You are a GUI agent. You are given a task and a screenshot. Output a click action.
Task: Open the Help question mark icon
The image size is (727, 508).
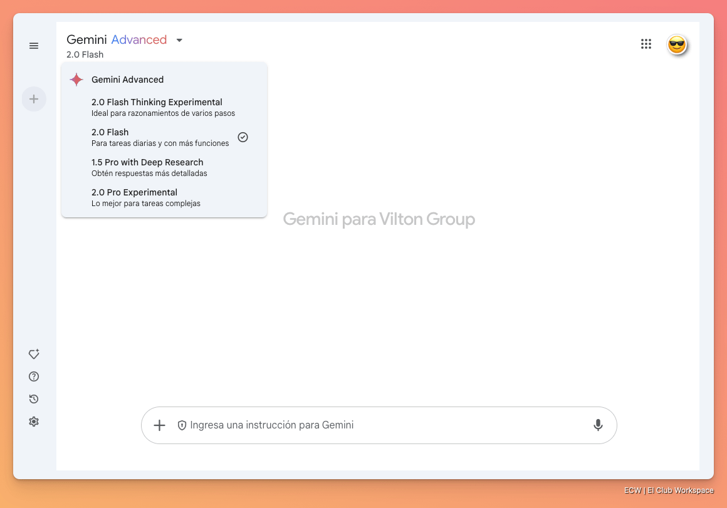[34, 376]
